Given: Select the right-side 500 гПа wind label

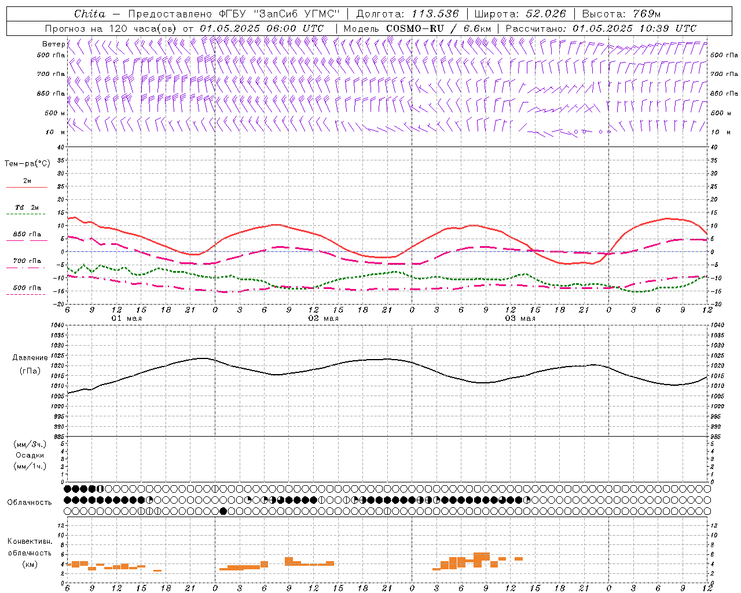Looking at the screenshot, I should point(724,55).
